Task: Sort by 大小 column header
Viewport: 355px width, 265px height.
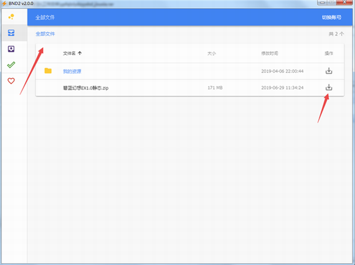Action: point(212,54)
